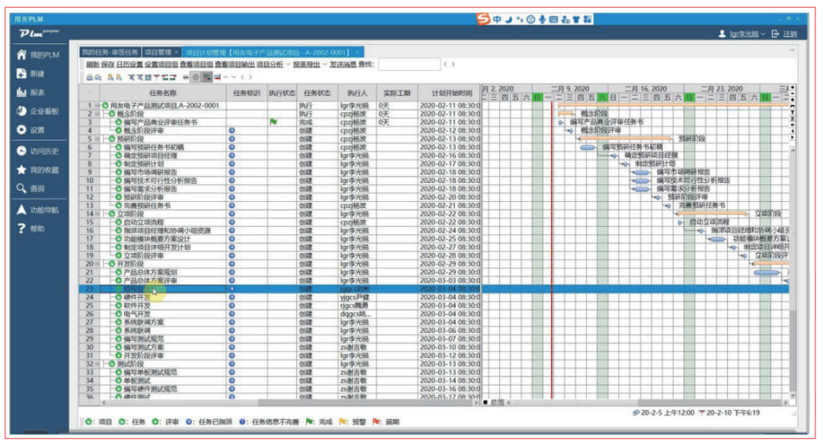823x445 pixels.
Task: Open 设置 settings in sidebar
Action: coord(30,130)
